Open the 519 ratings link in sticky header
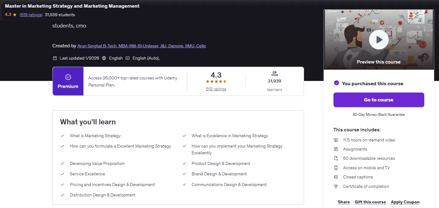Viewport: 439px width, 208px height. tap(31, 15)
